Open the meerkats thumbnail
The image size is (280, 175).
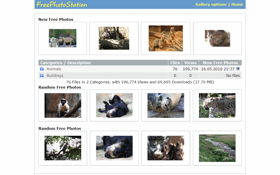tap(166, 38)
